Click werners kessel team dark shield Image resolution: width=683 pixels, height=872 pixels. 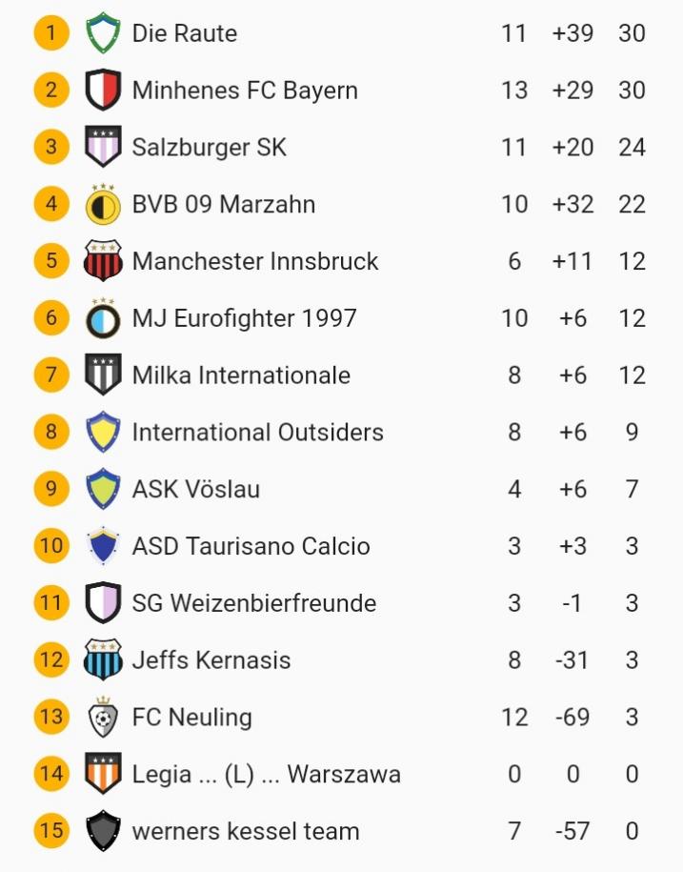(x=102, y=831)
